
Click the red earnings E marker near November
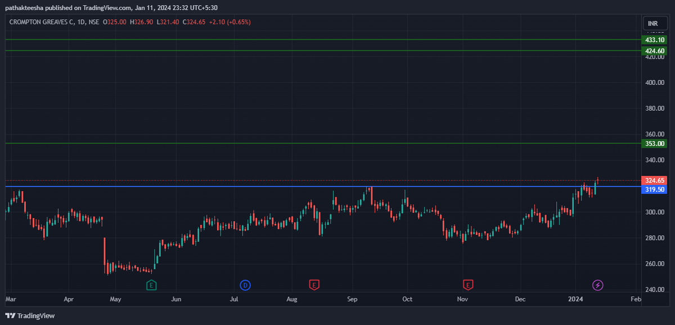[x=467, y=285]
